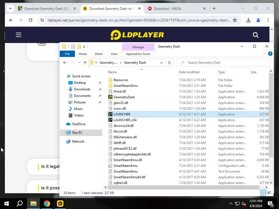Click the Chrome address bar URL

(x=139, y=20)
